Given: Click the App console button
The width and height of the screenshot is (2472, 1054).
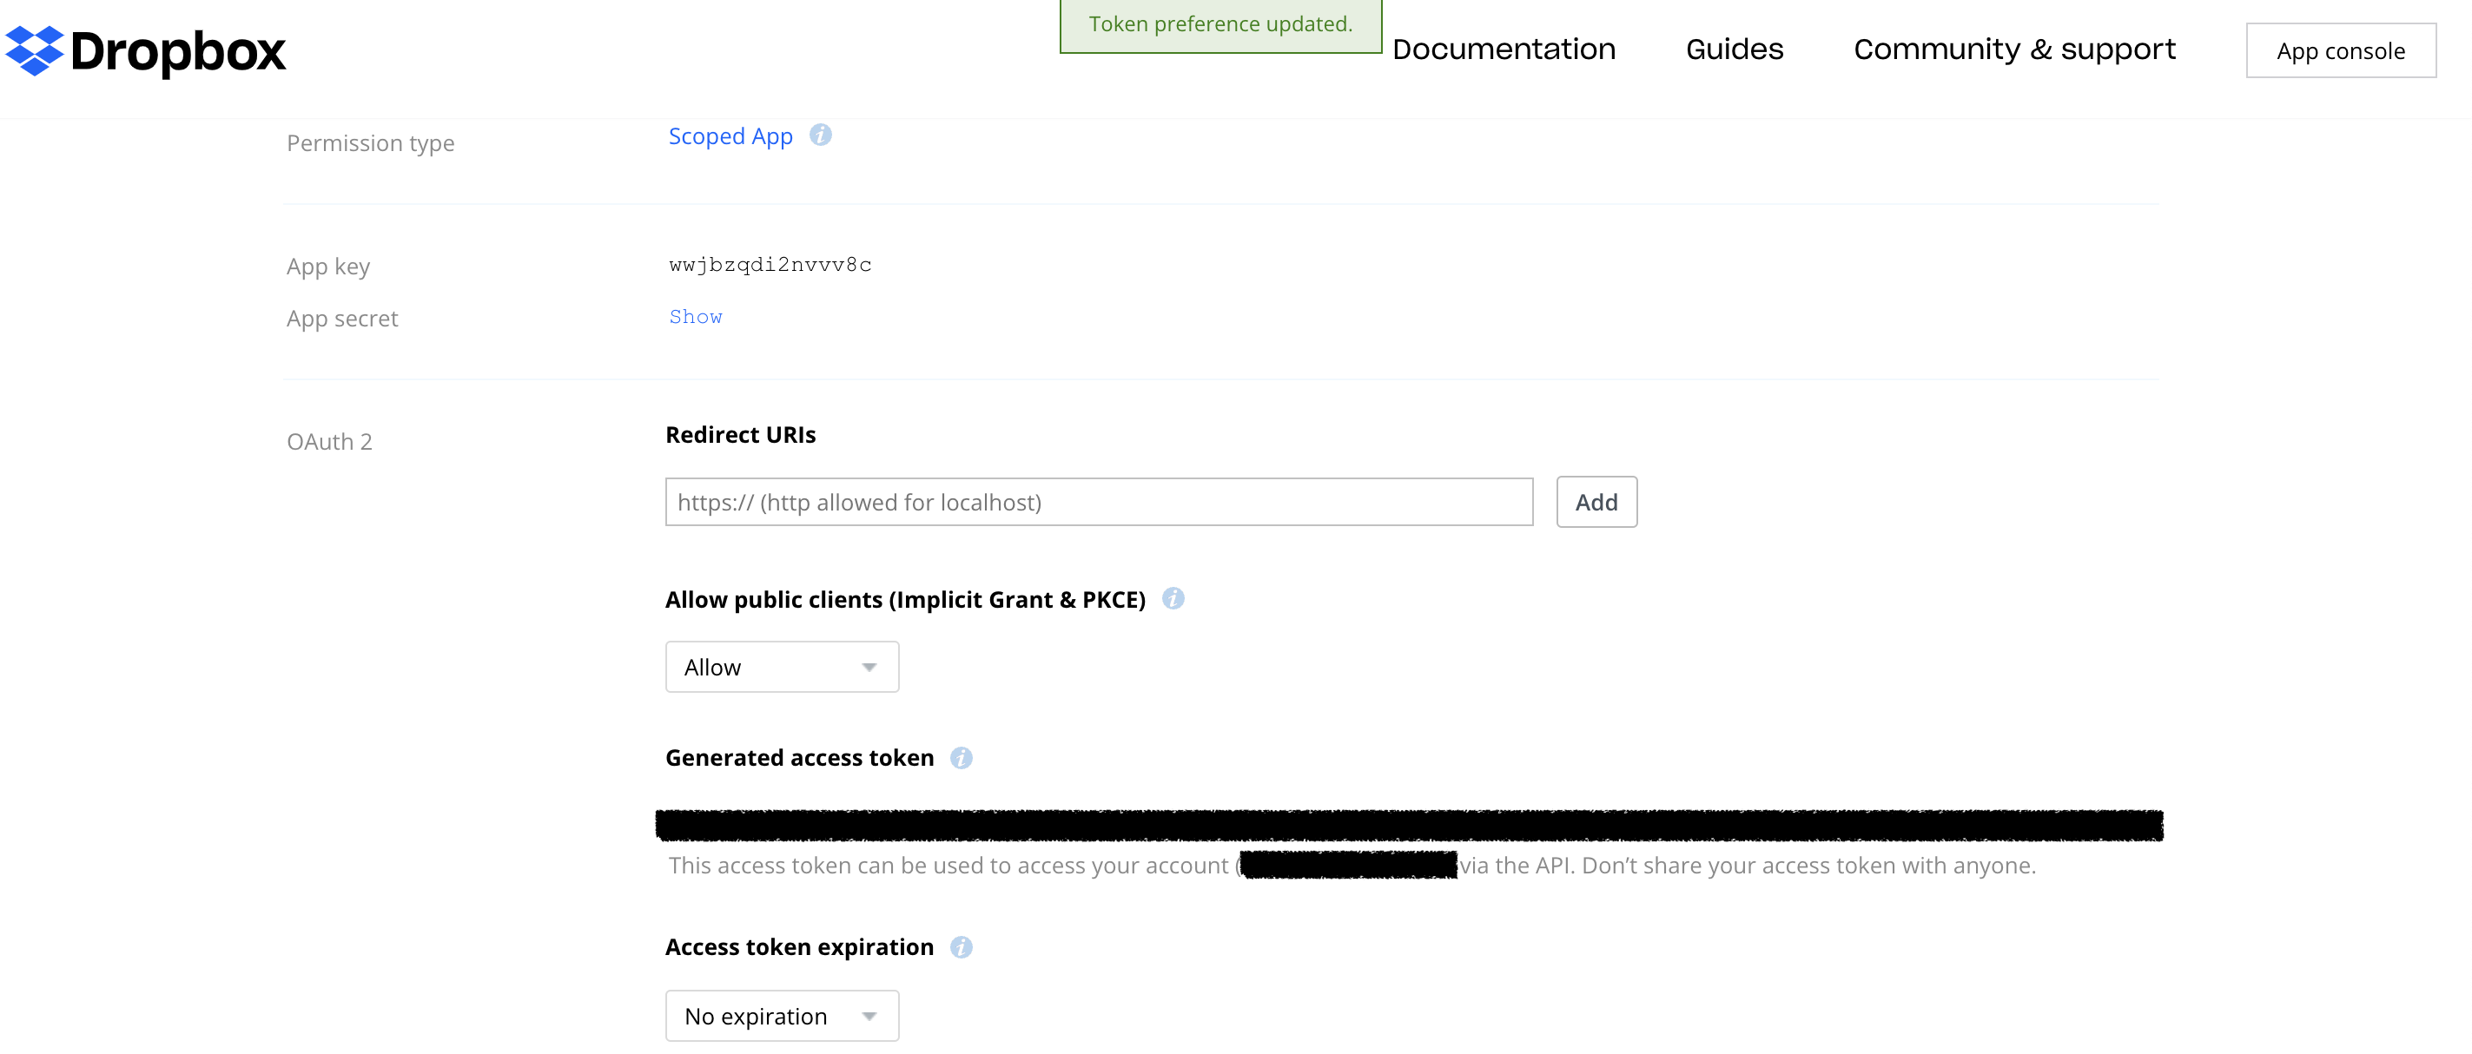Looking at the screenshot, I should pyautogui.click(x=2340, y=51).
